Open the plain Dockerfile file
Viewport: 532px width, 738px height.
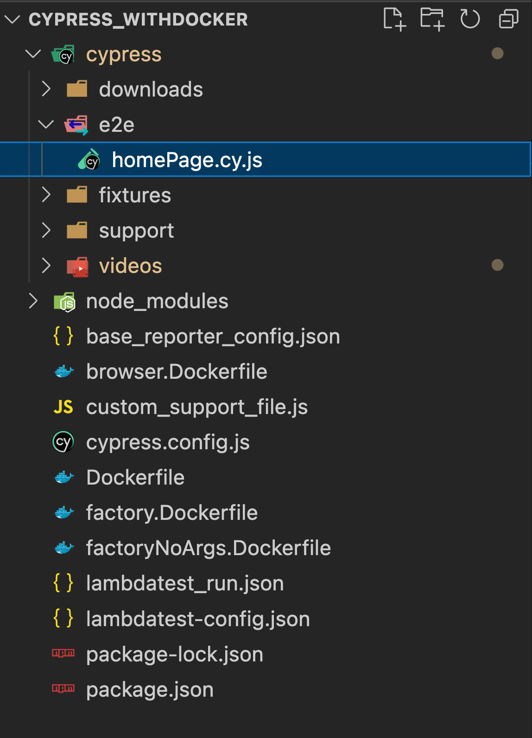coord(135,477)
